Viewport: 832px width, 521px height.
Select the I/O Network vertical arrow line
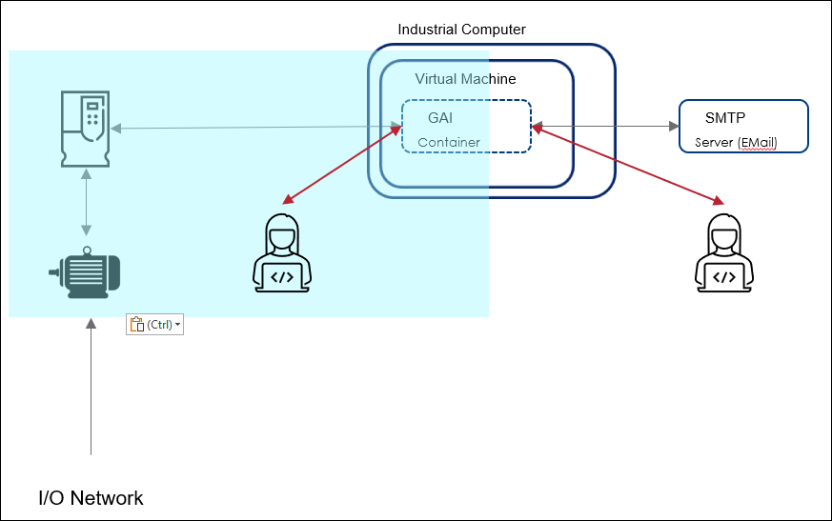(91, 391)
